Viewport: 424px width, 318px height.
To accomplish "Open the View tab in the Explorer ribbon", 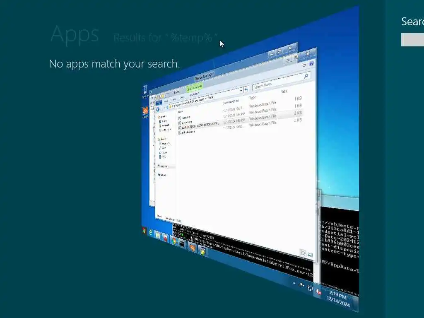I will (181, 97).
